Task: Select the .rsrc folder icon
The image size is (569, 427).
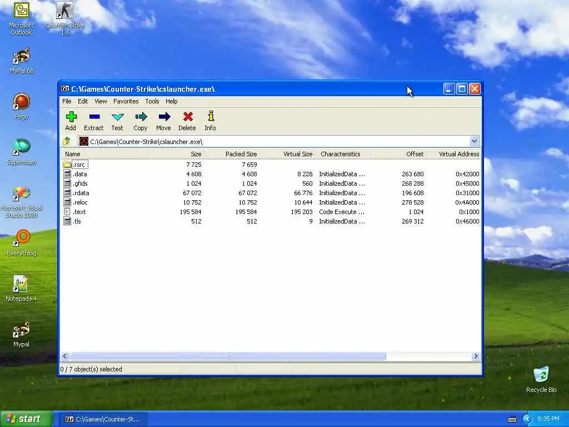Action: (x=67, y=165)
